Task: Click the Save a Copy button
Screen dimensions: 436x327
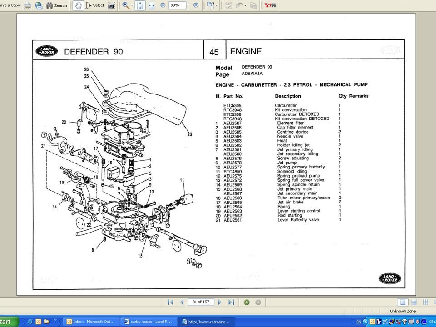Action: click(10, 5)
